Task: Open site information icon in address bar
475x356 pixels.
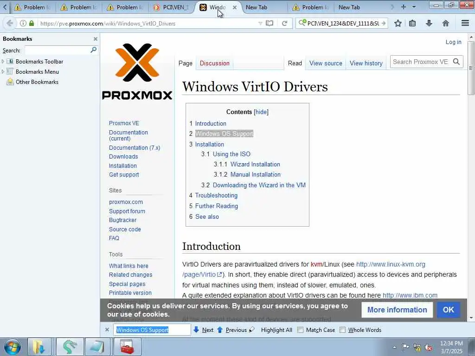Action: pyautogui.click(x=23, y=23)
